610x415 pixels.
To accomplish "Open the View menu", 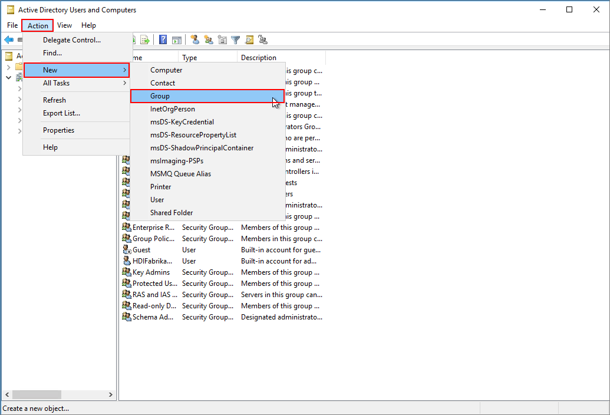I will (64, 25).
